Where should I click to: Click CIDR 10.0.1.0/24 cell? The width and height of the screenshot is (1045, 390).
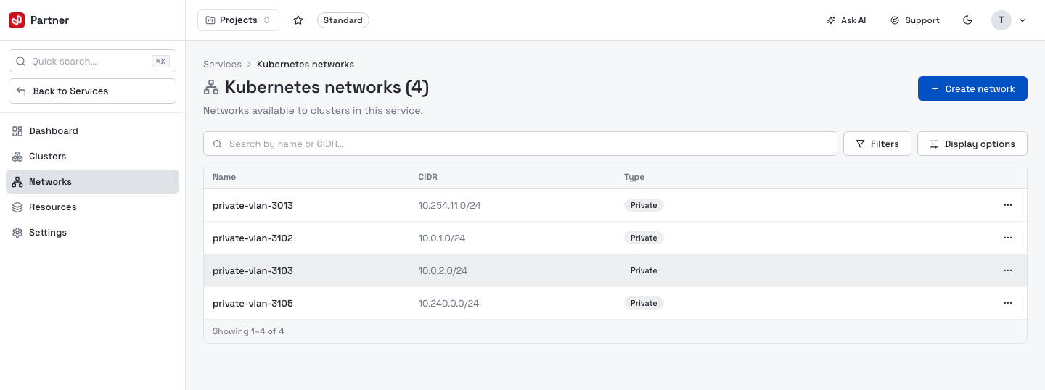[x=442, y=238]
